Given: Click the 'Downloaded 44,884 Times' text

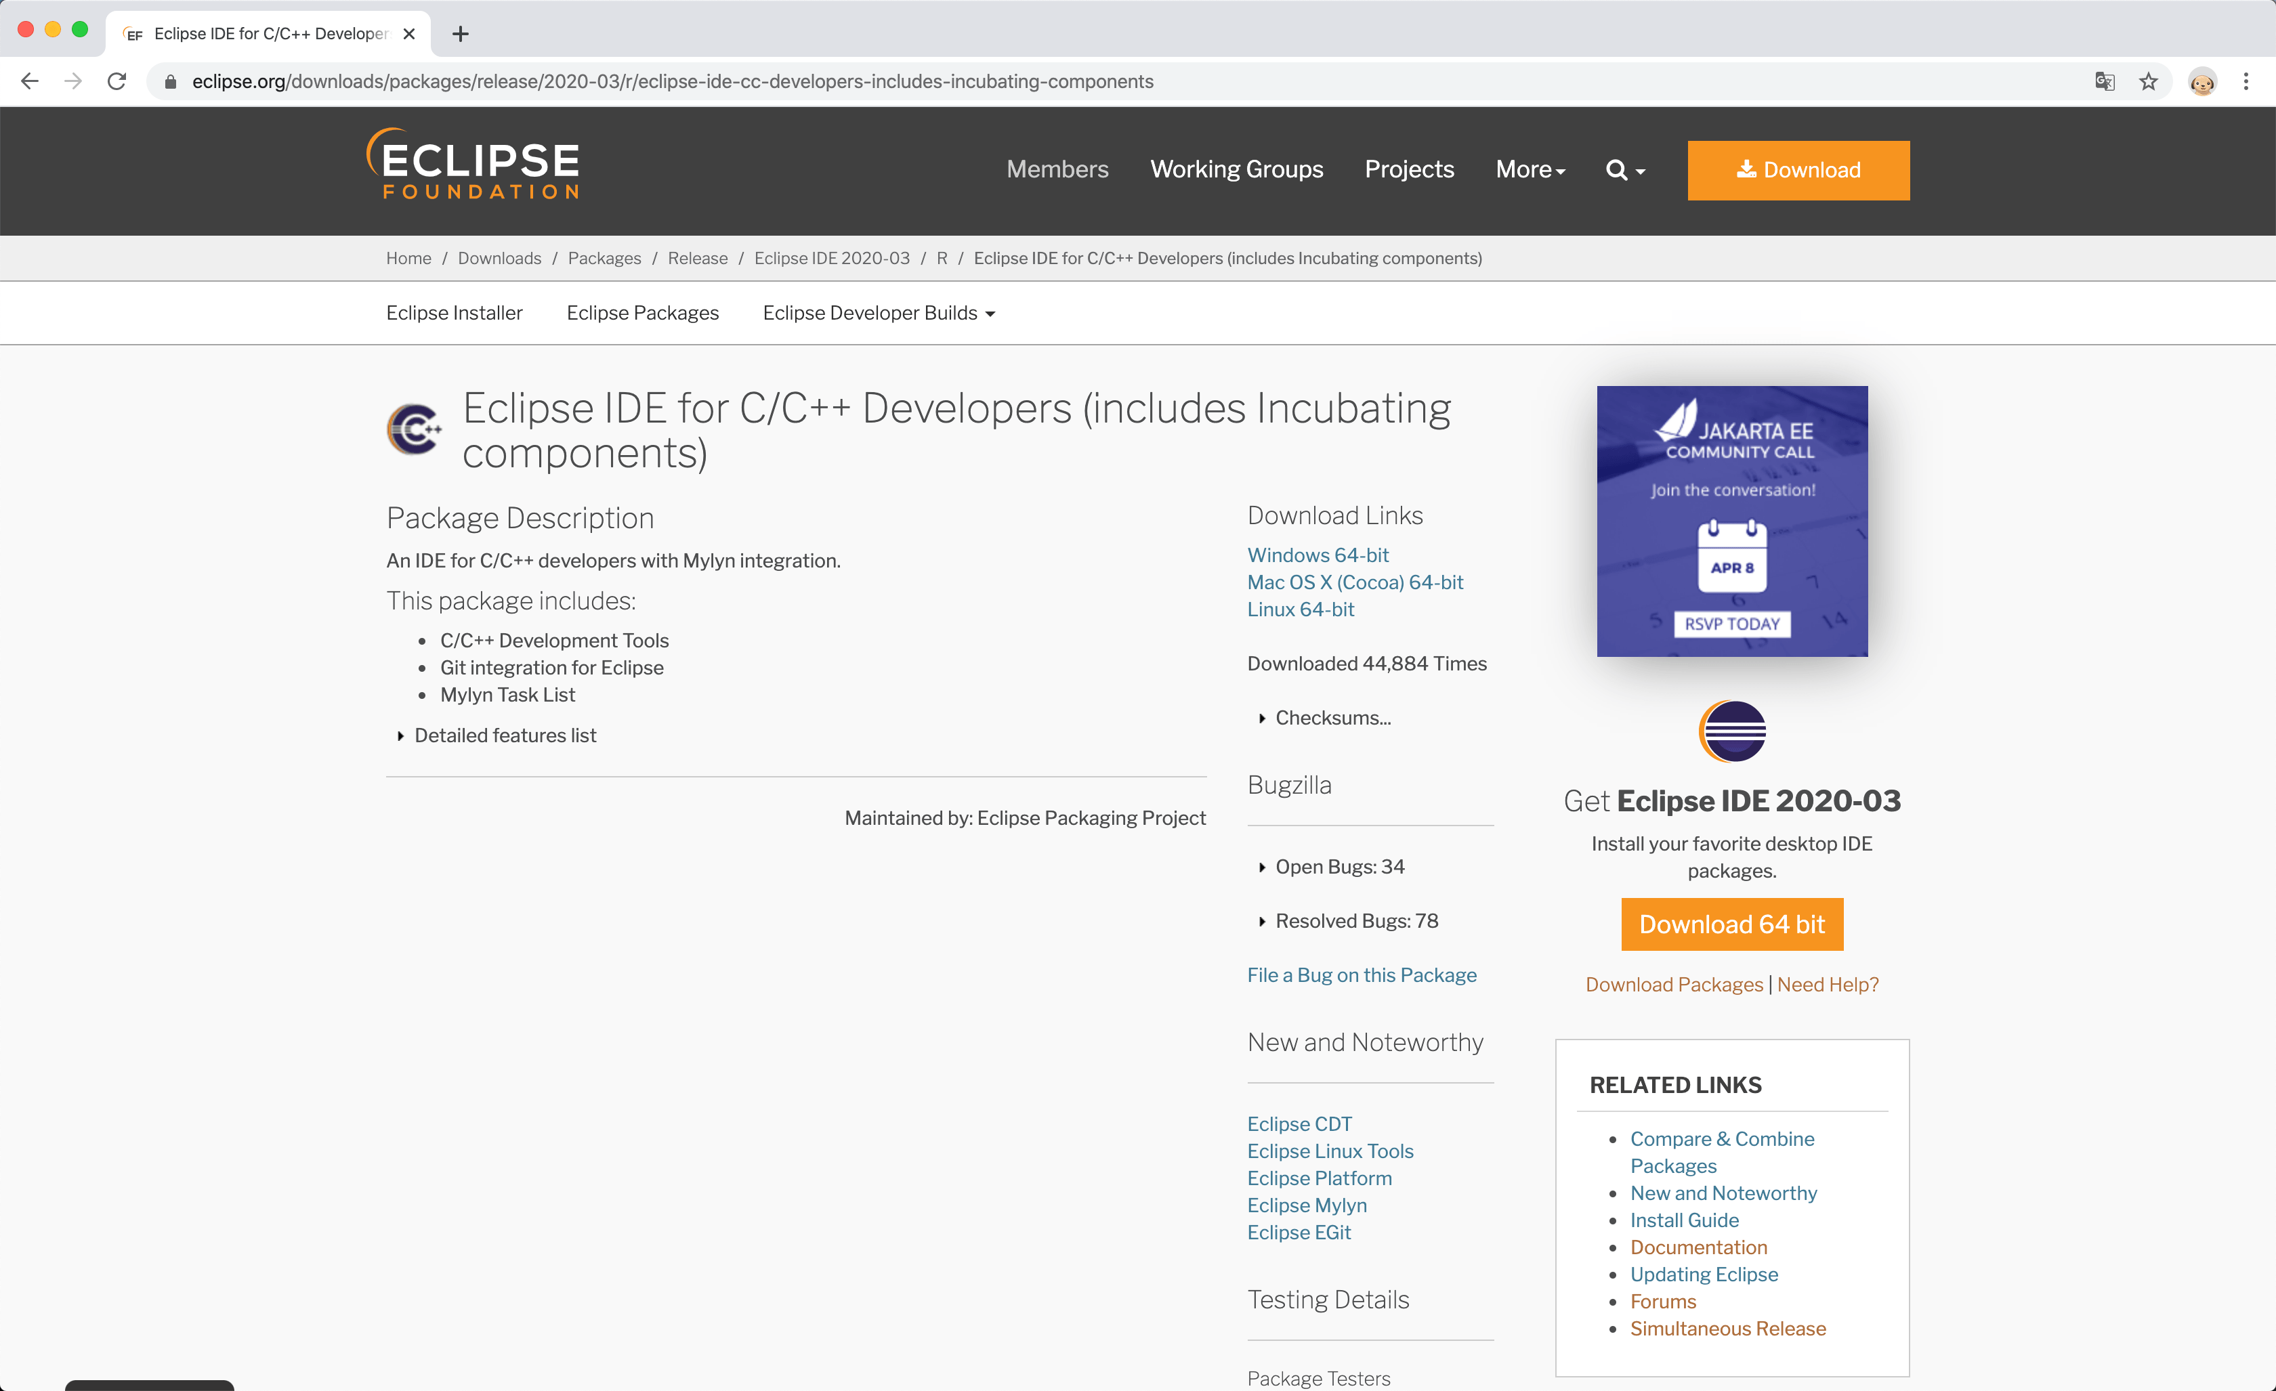Looking at the screenshot, I should (1366, 663).
